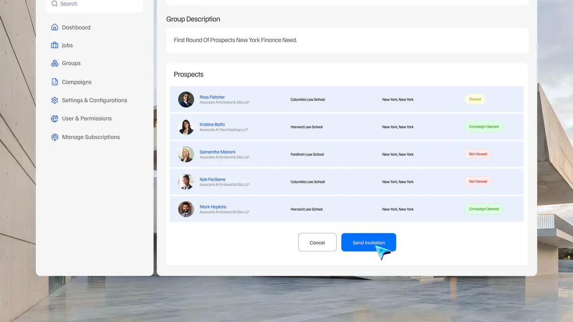Image resolution: width=573 pixels, height=322 pixels.
Task: Open Samantha Mariani's profile link
Action: pos(217,152)
